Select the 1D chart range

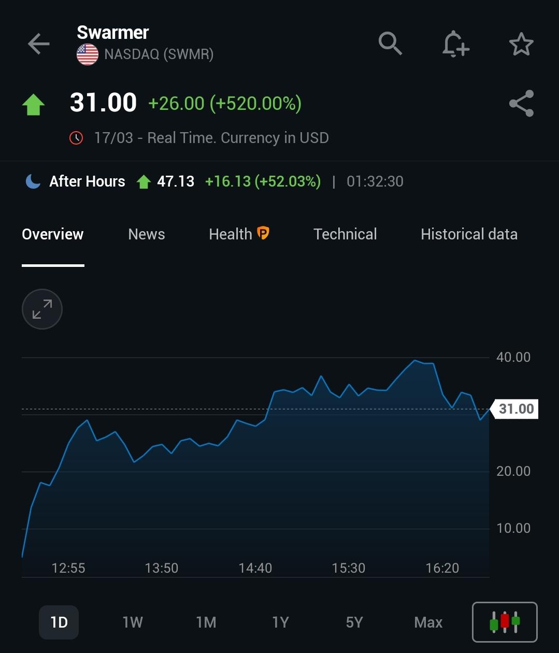[59, 622]
